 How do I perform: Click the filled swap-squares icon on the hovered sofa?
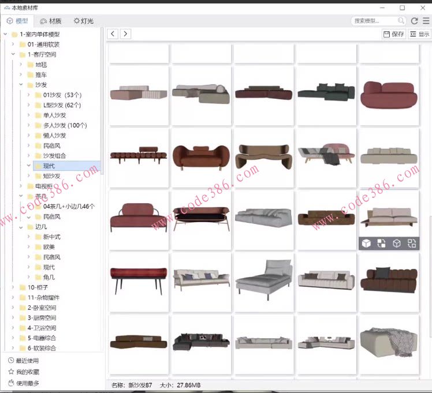coord(381,244)
